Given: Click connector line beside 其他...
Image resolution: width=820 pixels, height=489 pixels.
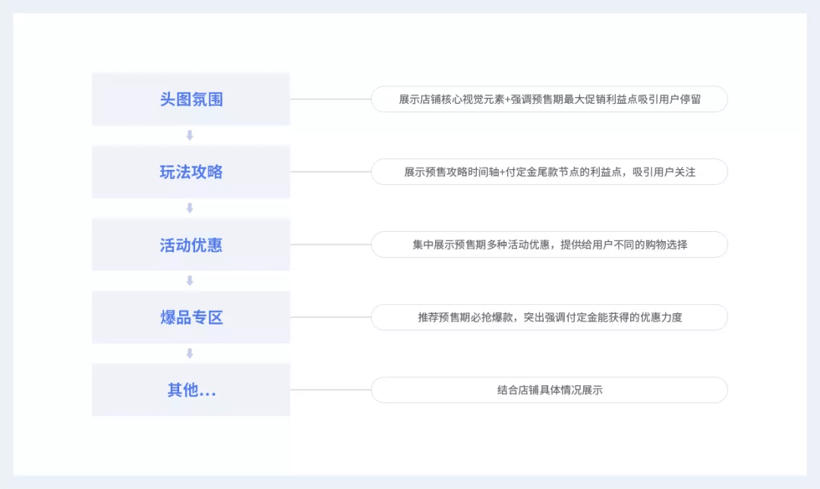Looking at the screenshot, I should point(330,390).
